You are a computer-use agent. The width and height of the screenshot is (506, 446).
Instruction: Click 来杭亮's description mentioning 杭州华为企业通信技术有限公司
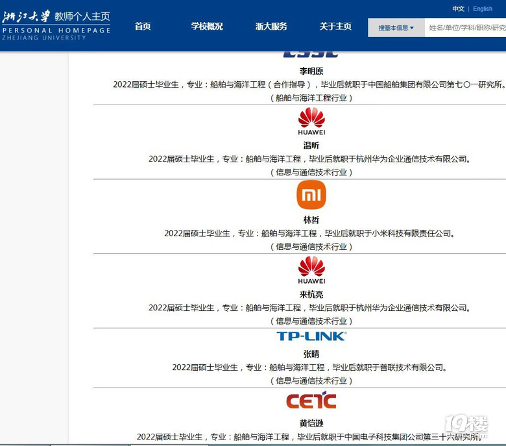[x=310, y=308]
